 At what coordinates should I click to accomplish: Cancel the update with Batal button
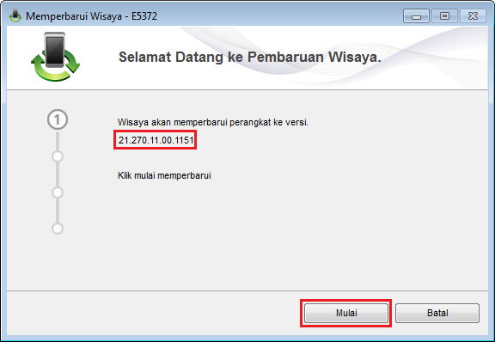click(x=437, y=313)
